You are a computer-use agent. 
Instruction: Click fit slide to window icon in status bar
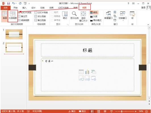146,111
